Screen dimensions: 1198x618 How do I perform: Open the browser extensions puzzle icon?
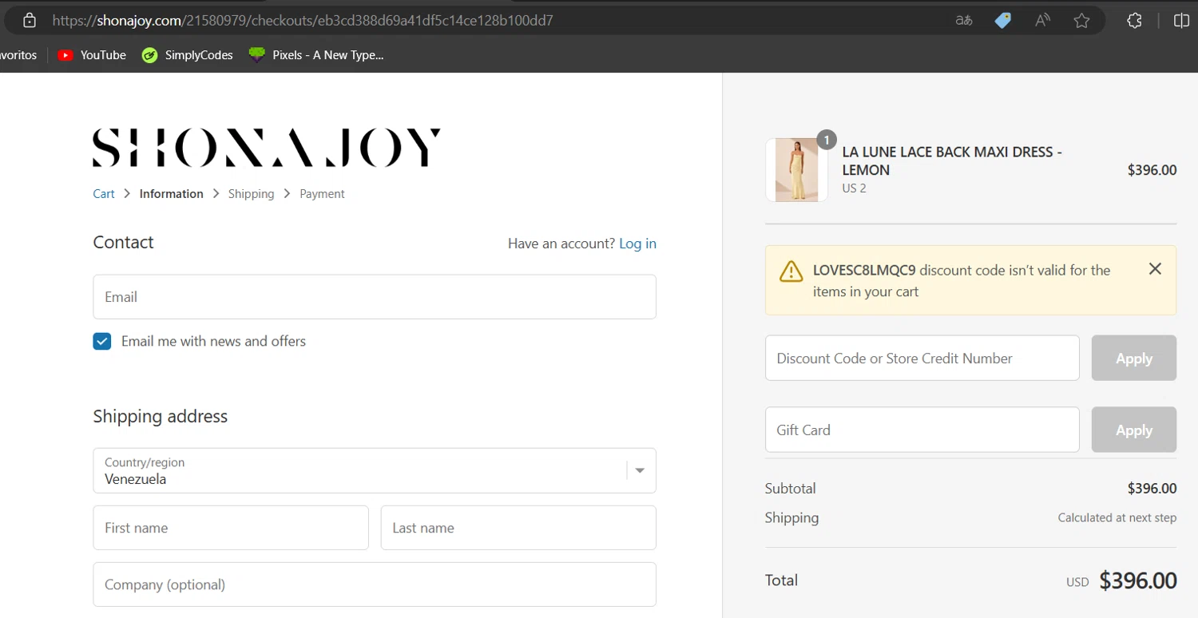point(1134,21)
